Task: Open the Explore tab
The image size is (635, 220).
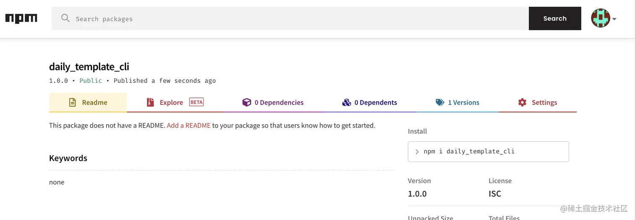Action: pyautogui.click(x=171, y=102)
